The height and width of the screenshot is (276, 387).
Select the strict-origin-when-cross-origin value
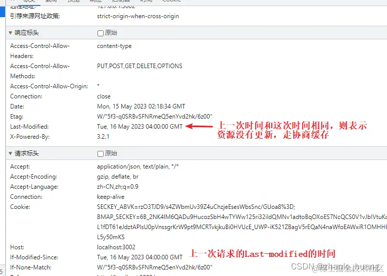pyautogui.click(x=138, y=16)
